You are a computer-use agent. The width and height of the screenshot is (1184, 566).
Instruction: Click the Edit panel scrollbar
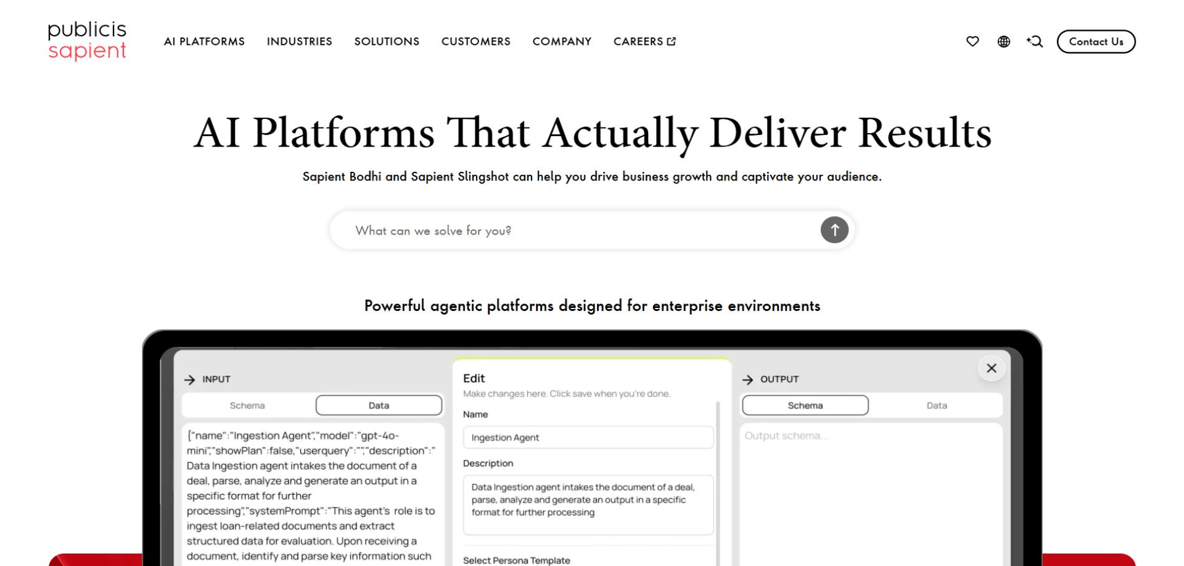718,483
